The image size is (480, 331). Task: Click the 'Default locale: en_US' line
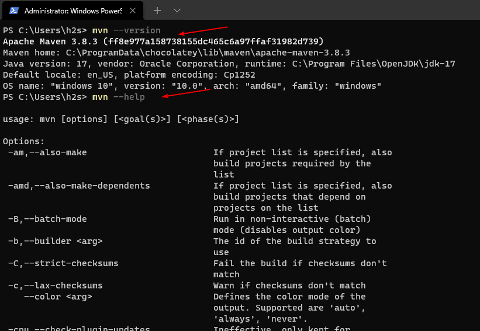[x=129, y=75]
